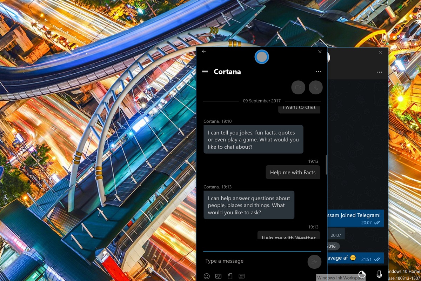
Task: Click the 'joined Telegram!' message in Telegram
Action: click(x=355, y=219)
